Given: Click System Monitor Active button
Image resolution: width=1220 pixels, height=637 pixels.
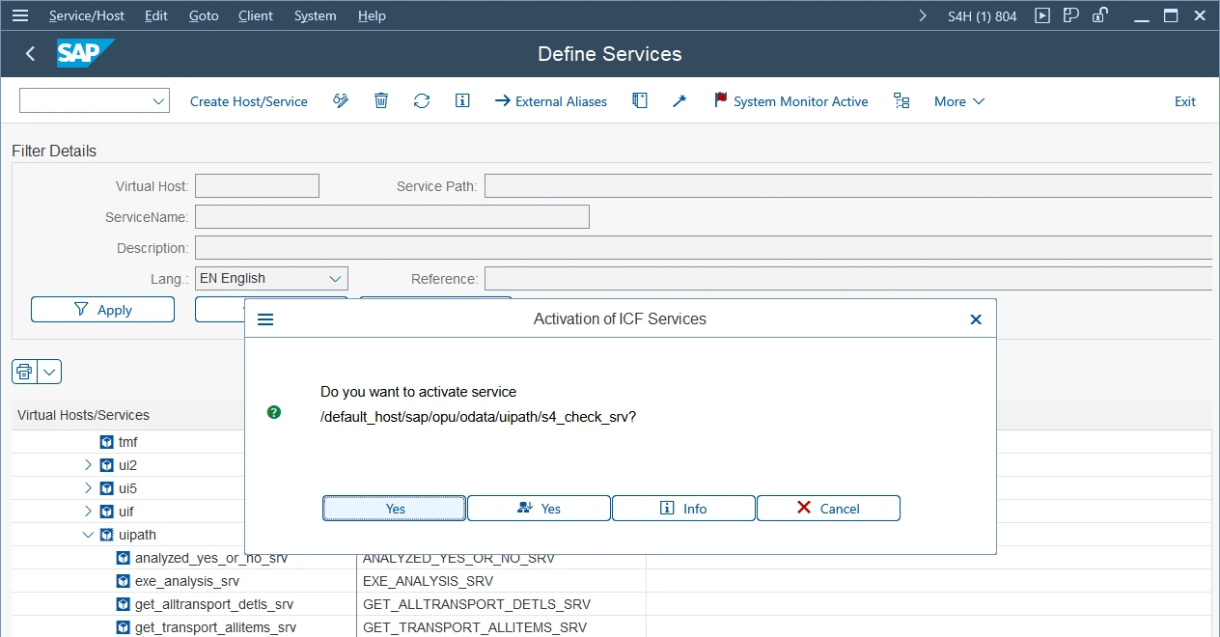Looking at the screenshot, I should click(790, 101).
